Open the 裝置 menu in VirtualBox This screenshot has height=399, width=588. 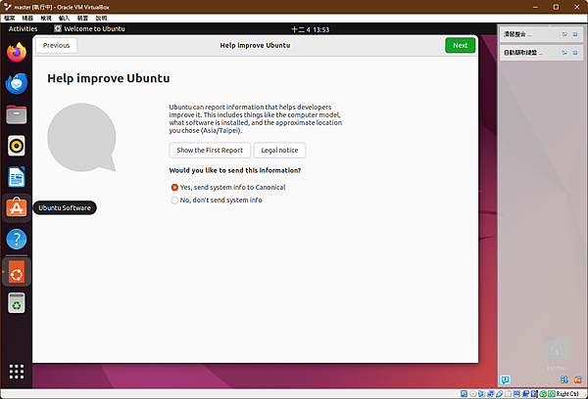tap(82, 18)
